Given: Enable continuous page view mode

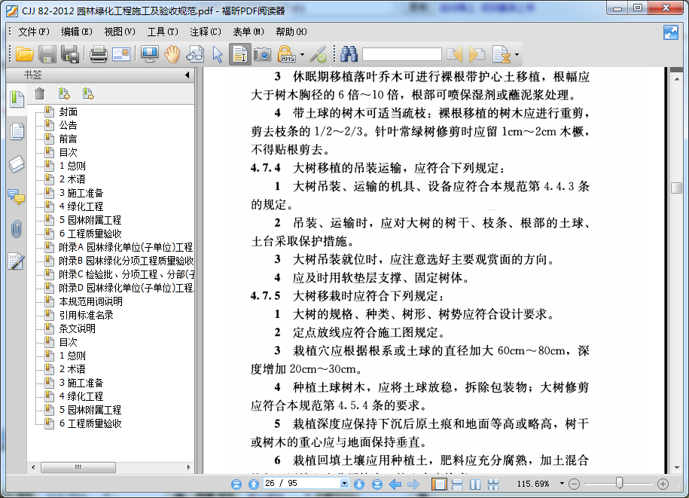Looking at the screenshot, I should tap(457, 484).
